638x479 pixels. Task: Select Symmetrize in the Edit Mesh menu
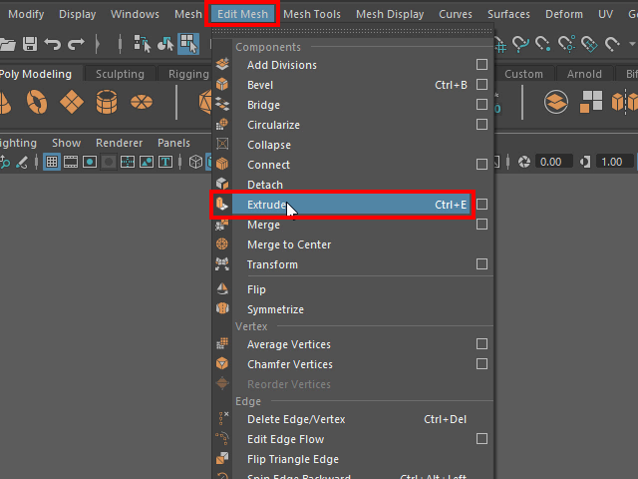pos(275,309)
